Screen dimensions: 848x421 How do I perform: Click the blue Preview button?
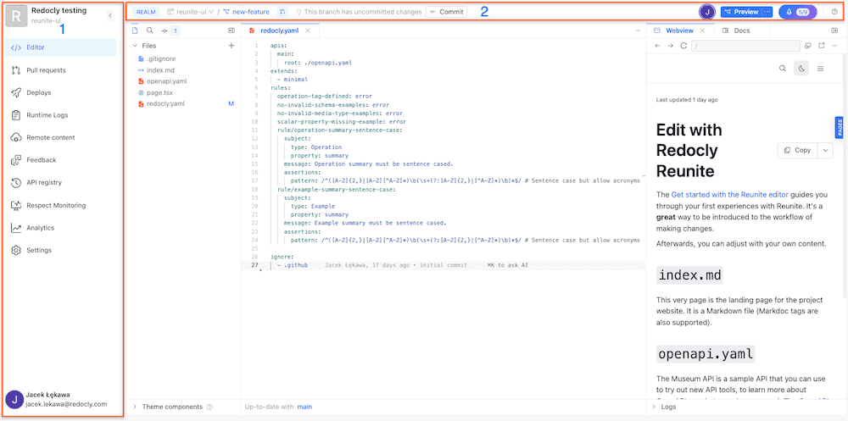click(x=741, y=12)
